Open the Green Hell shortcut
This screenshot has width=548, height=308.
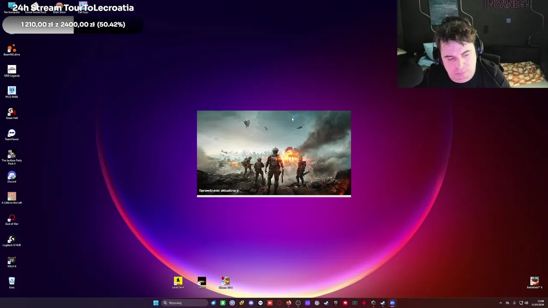(12, 113)
